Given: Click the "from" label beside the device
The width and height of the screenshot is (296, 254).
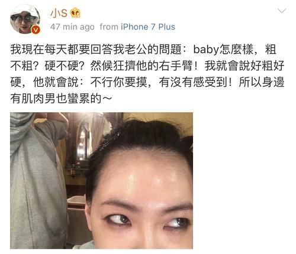Looking at the screenshot, I should (x=109, y=27).
